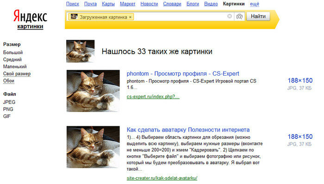Open Новости in the top menu
The image size is (324, 184).
[149, 4]
